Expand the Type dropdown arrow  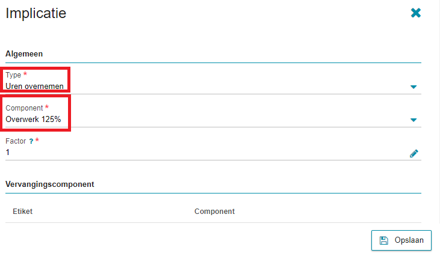(414, 87)
